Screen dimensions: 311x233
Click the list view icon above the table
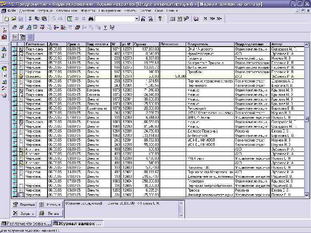pos(15,37)
